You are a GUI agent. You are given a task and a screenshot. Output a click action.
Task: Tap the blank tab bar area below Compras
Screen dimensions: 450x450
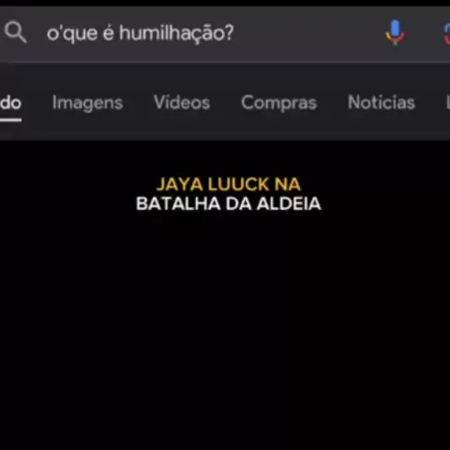point(278,128)
